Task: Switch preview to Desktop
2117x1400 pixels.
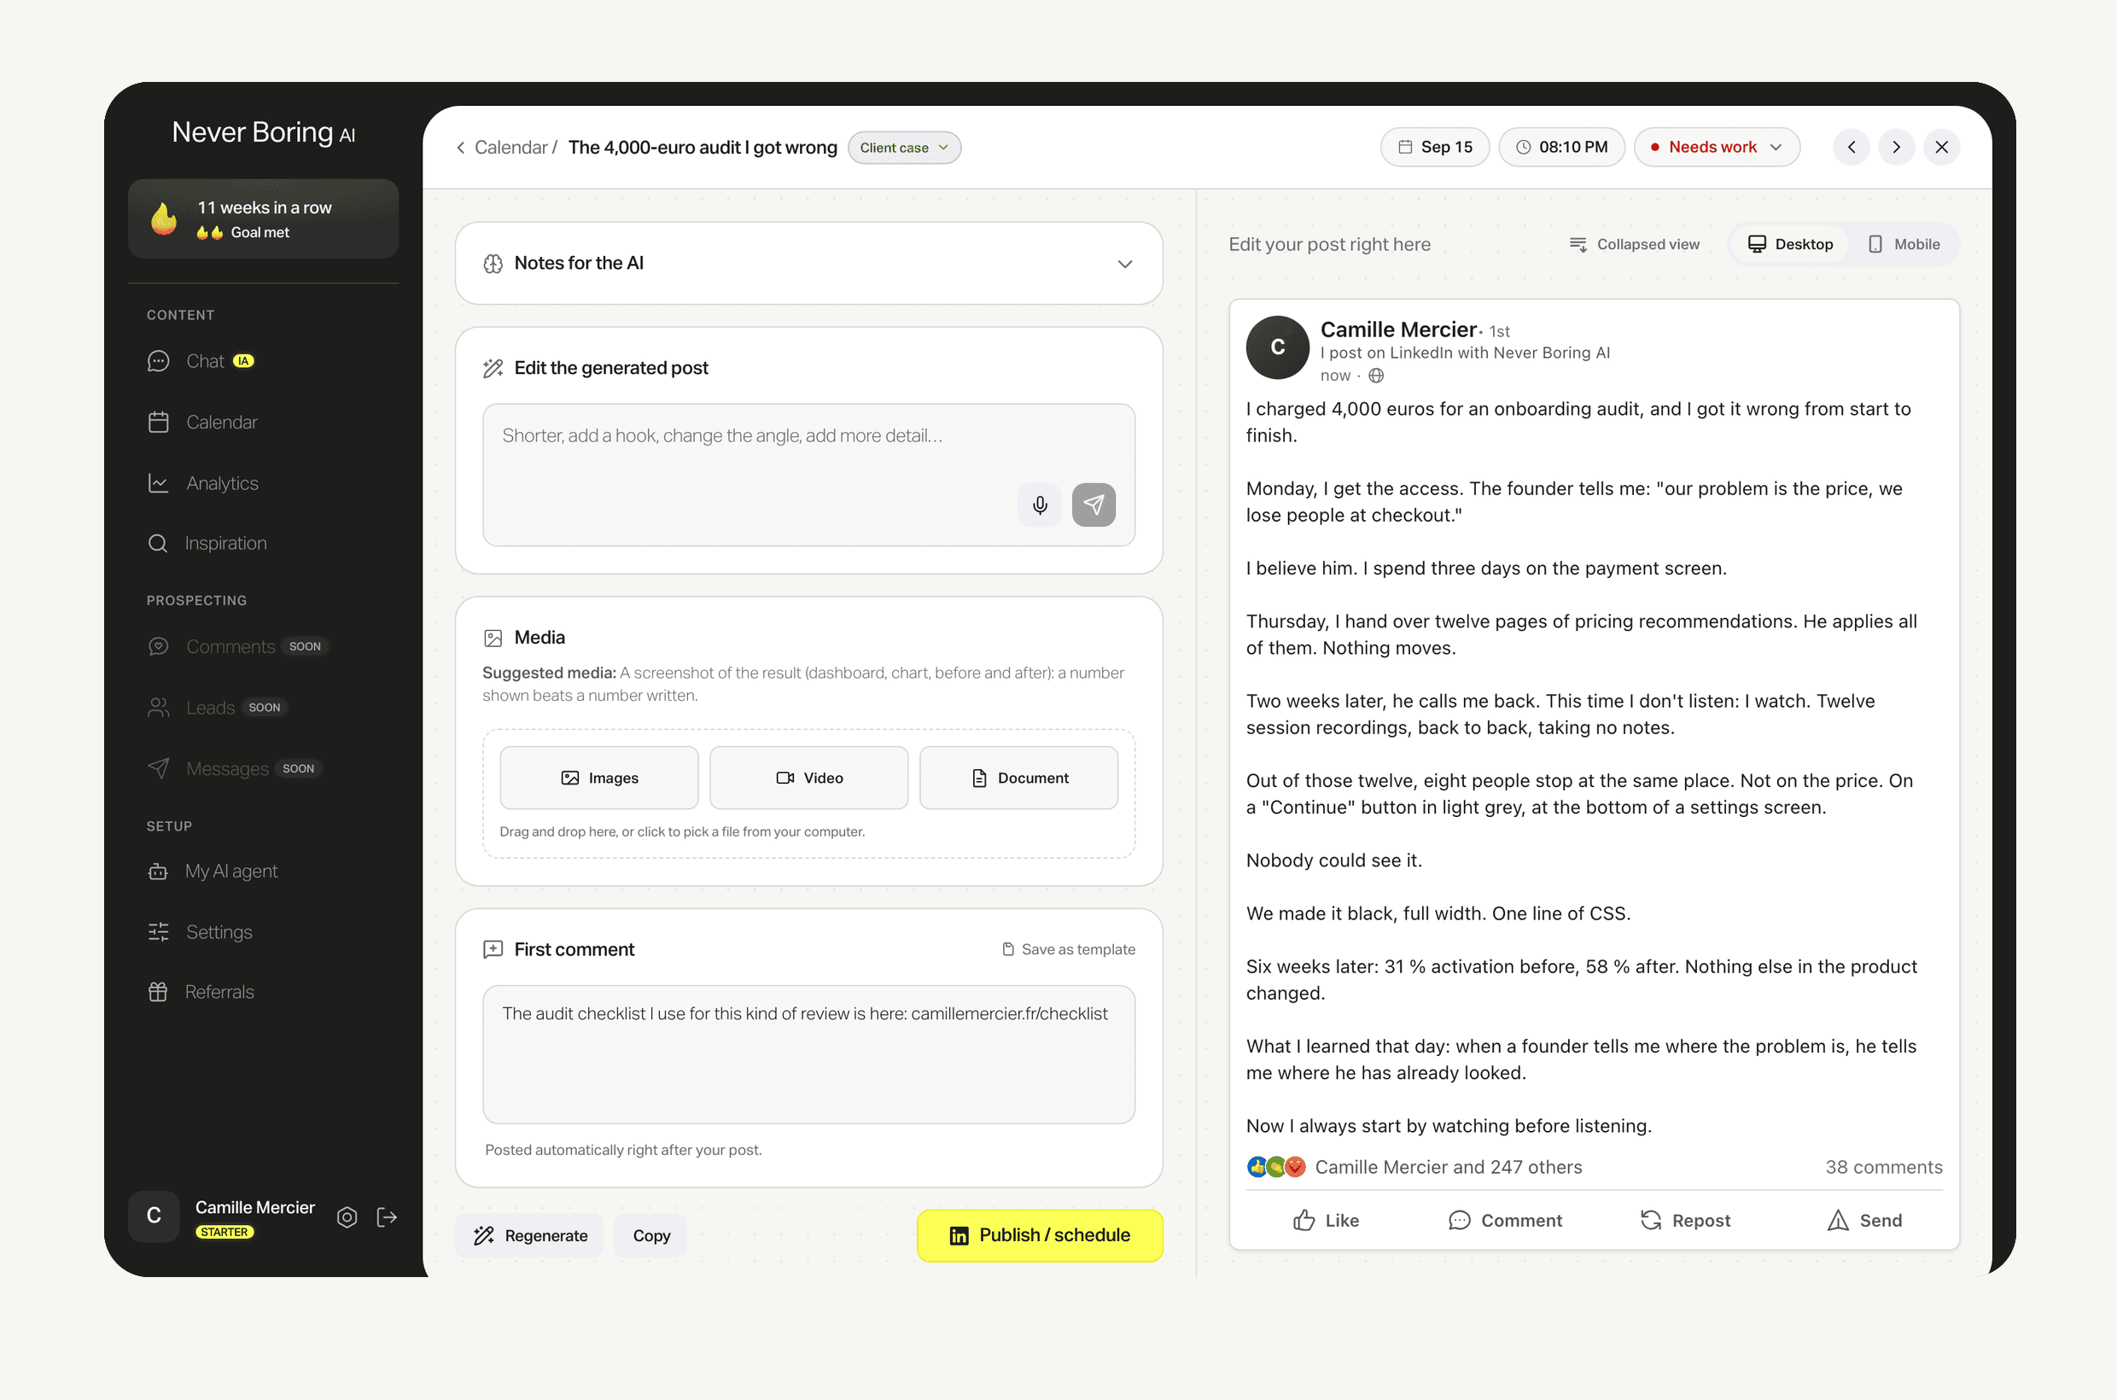Action: point(1790,244)
